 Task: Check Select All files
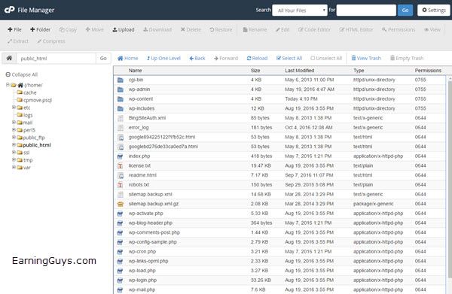[x=289, y=59]
